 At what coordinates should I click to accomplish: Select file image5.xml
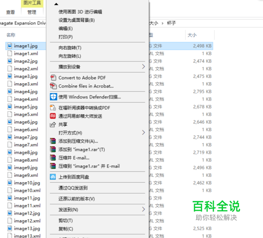tap(26, 114)
